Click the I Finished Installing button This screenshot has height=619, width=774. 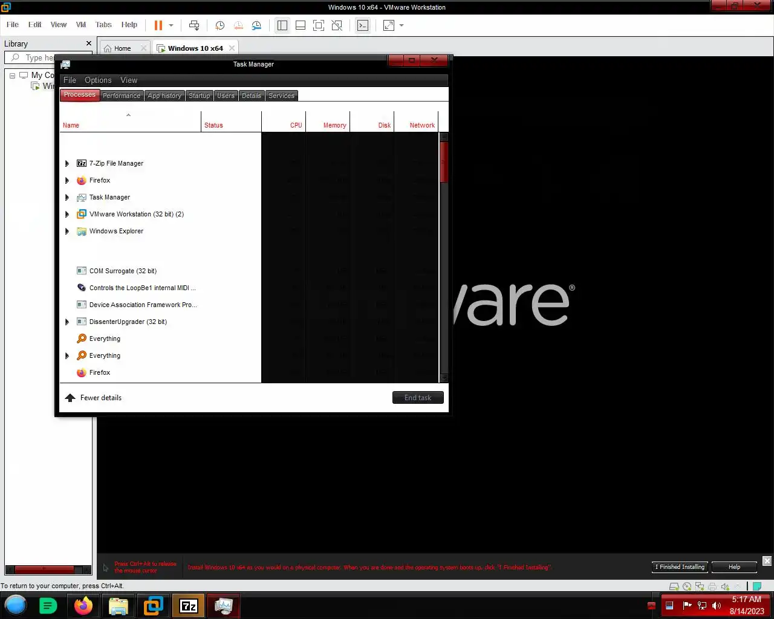pos(680,567)
